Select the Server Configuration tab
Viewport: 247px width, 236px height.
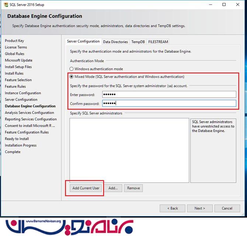(83, 42)
